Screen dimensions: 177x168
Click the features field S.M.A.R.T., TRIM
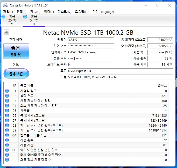pos(120,77)
